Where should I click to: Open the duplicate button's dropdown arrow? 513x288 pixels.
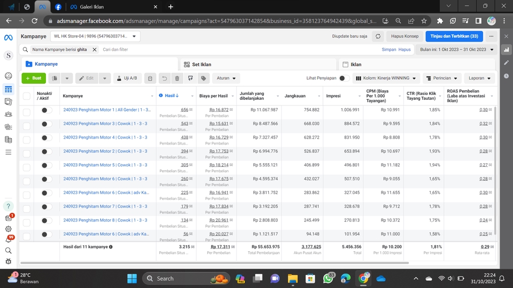67,78
